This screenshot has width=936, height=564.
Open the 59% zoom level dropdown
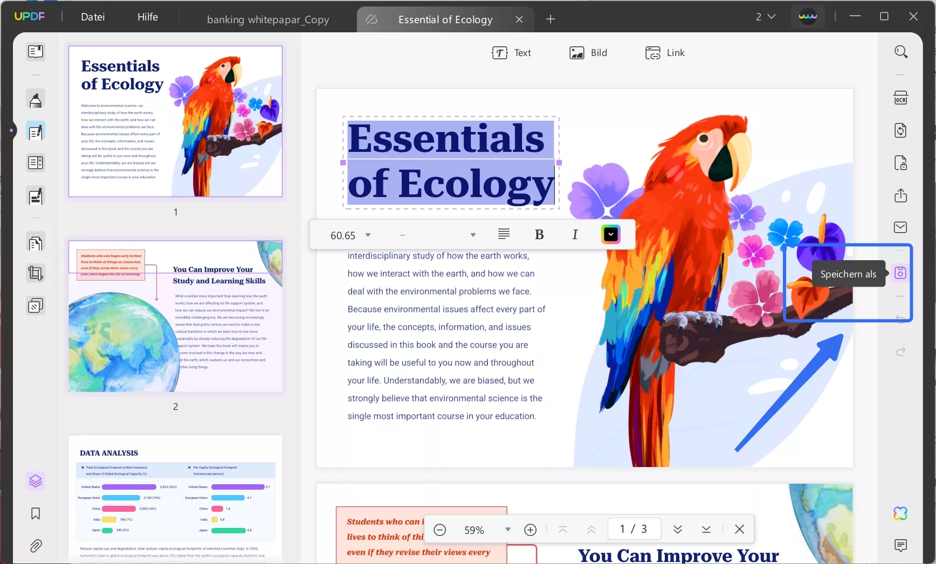point(507,530)
